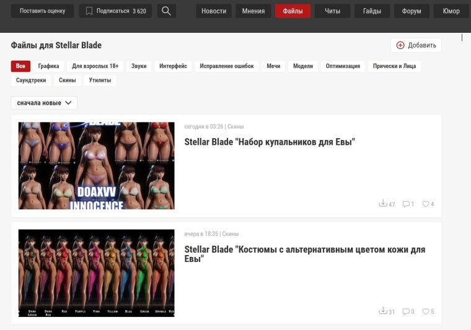Open the Новости section

(x=214, y=11)
